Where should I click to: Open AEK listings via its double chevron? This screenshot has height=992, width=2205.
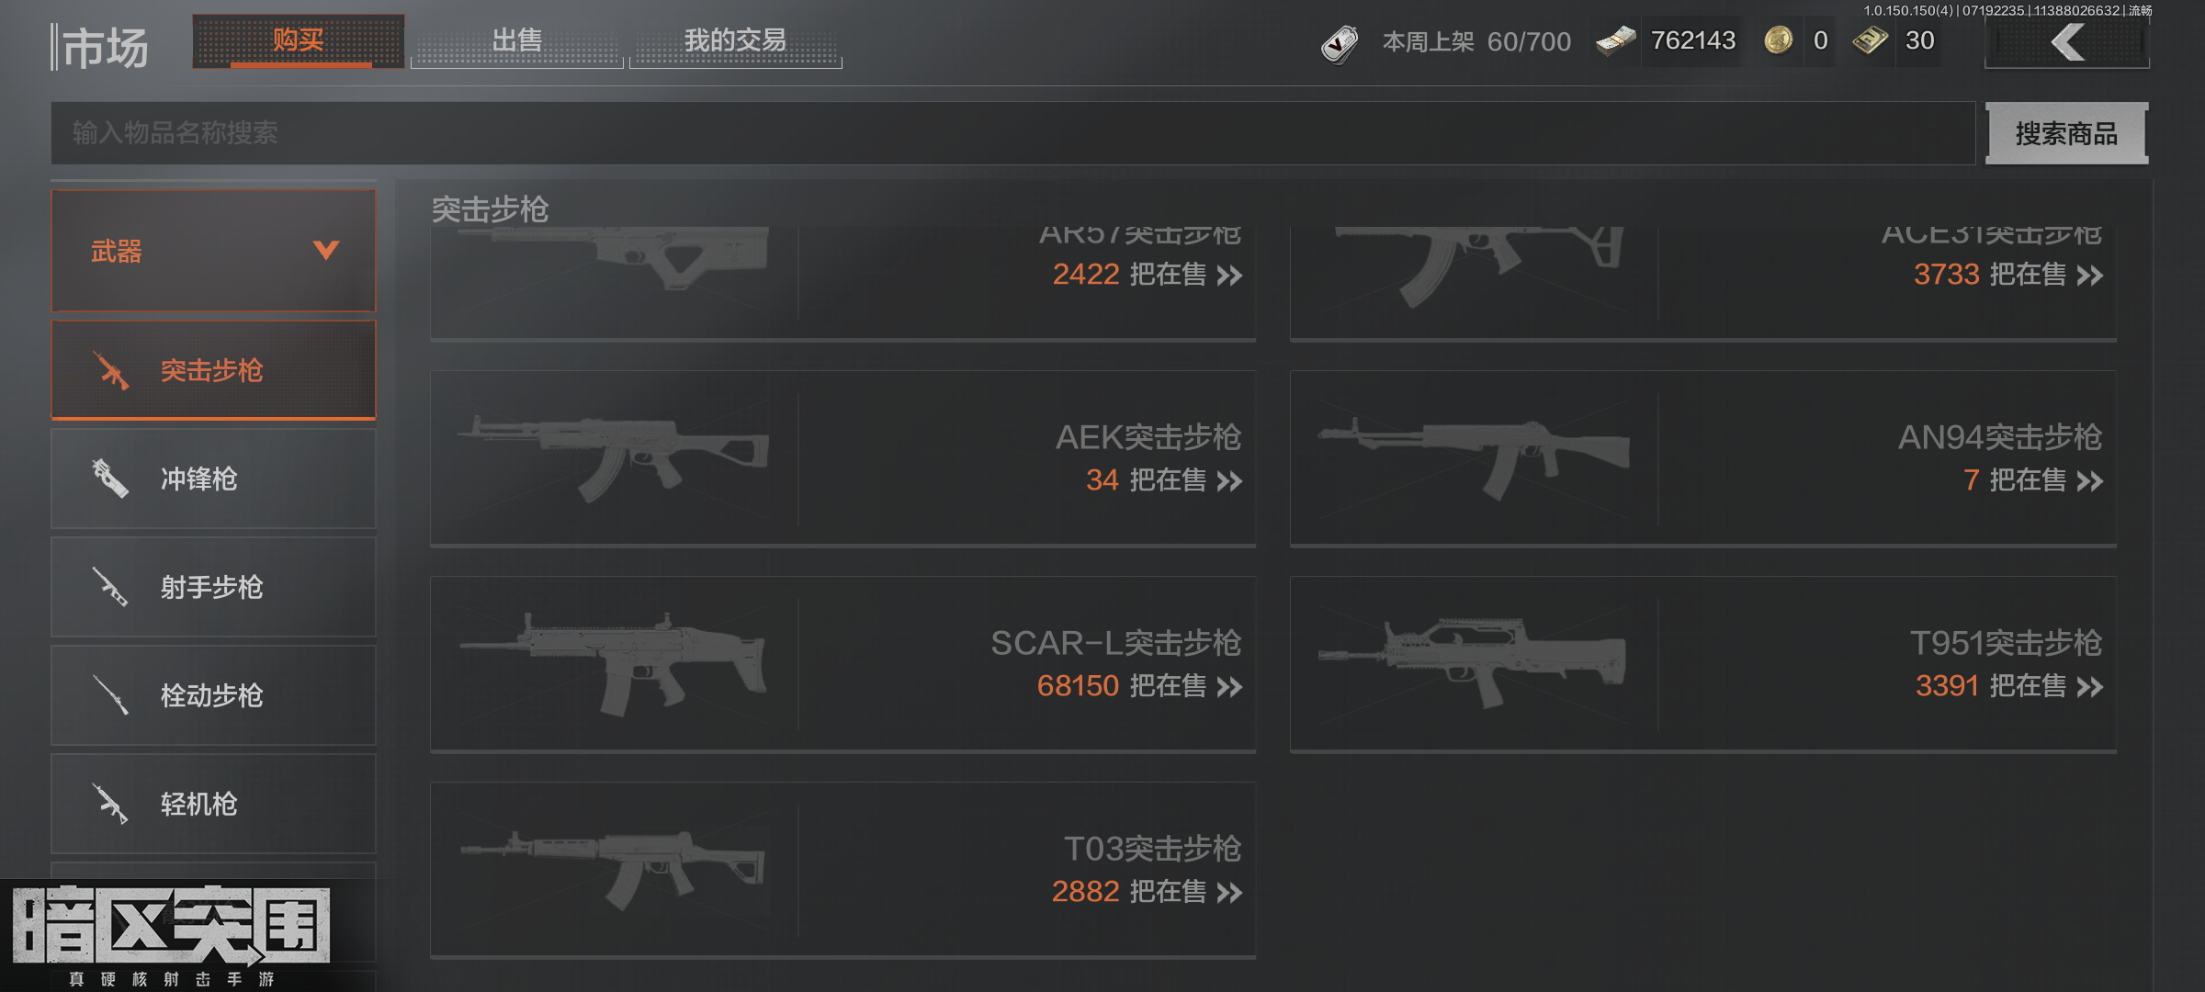(x=1229, y=481)
